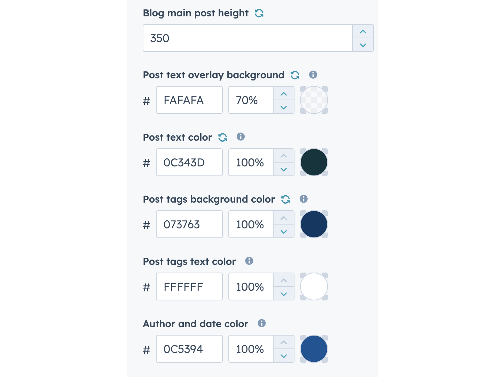503x377 pixels.
Task: Open the transparent overlay background swatch
Action: [314, 100]
